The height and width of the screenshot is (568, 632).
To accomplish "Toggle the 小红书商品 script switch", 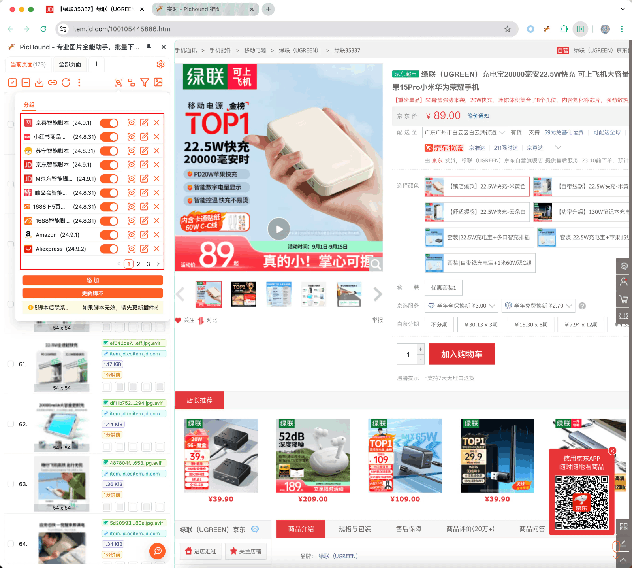I will tap(109, 137).
